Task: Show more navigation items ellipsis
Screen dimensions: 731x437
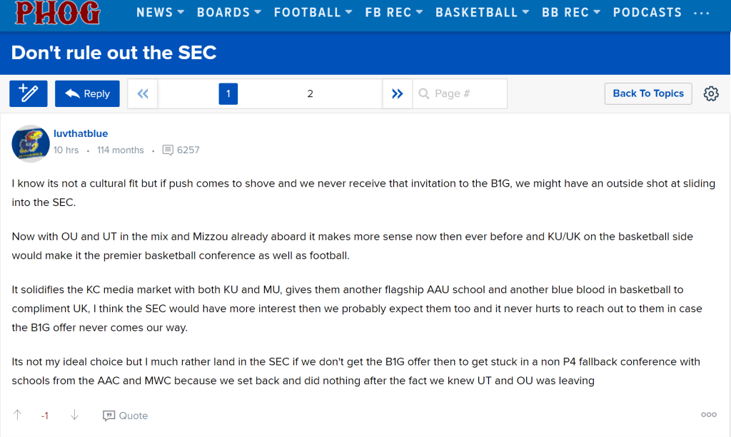Action: coord(702,12)
